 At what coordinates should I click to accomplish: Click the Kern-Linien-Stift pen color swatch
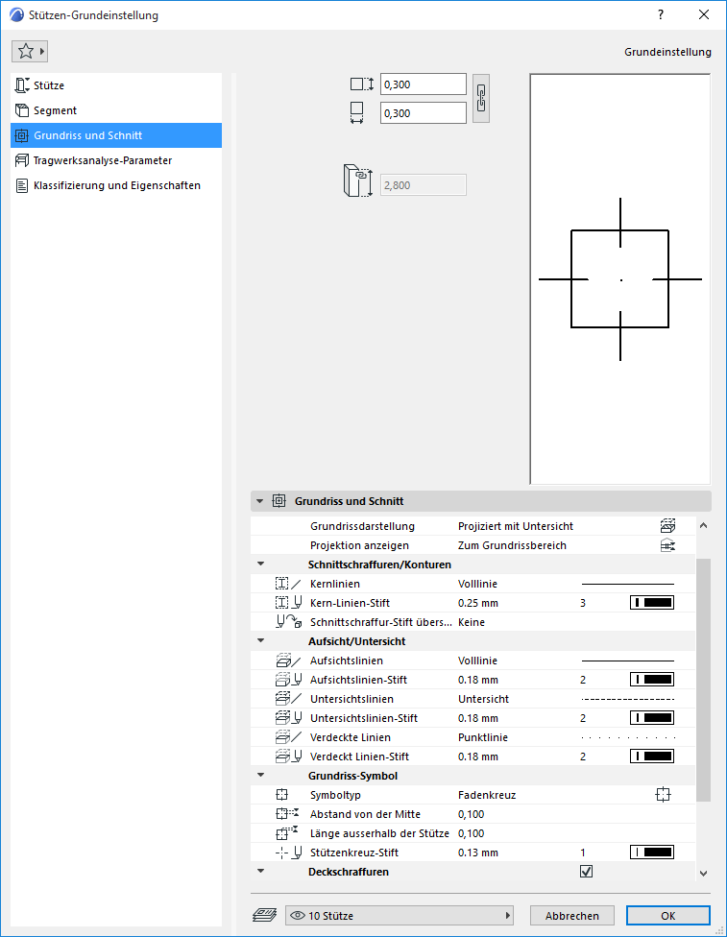pyautogui.click(x=652, y=602)
